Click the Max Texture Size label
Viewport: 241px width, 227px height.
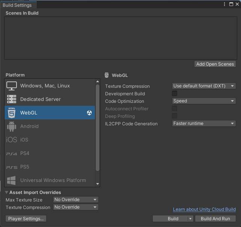(24, 200)
